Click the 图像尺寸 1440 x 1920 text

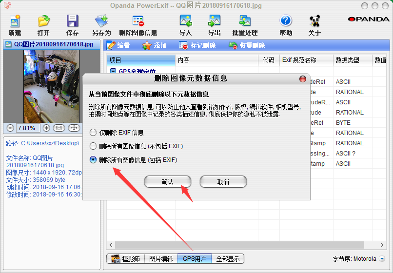(44, 173)
